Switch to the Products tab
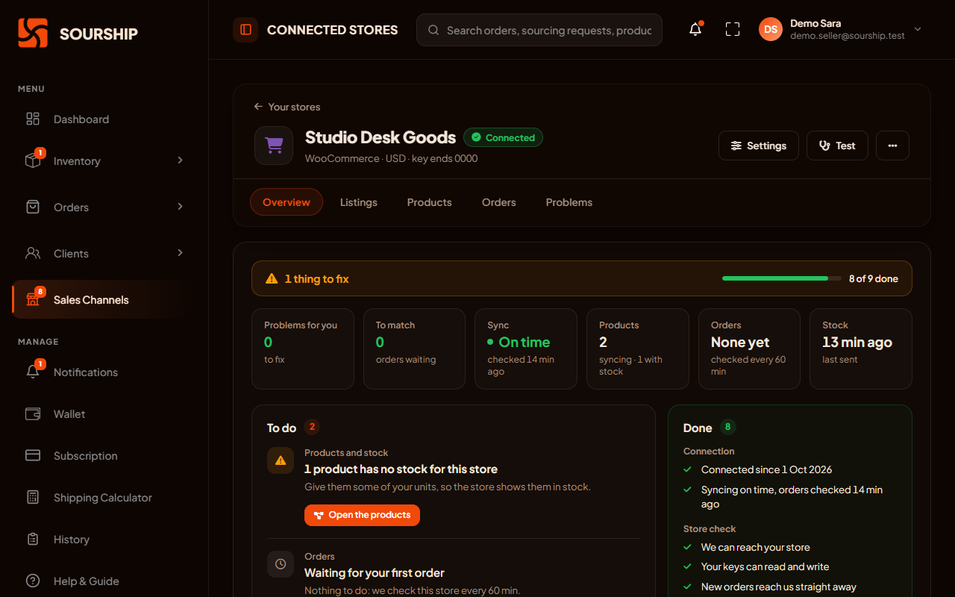Viewport: 955px width, 597px height. click(x=430, y=202)
